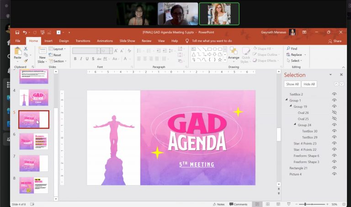Open the Layout dropdown
The height and width of the screenshot is (207, 351).
pos(58,49)
